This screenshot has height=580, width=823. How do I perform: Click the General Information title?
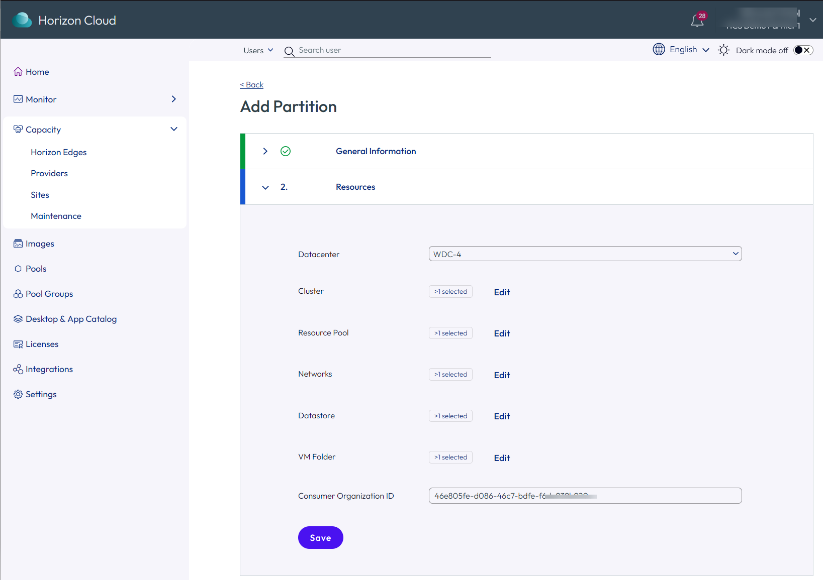(x=376, y=151)
